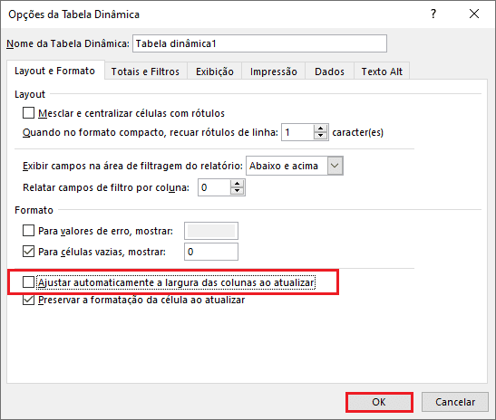This screenshot has height=420, width=496.
Task: Decrease filter fields per column value
Action: (237, 191)
